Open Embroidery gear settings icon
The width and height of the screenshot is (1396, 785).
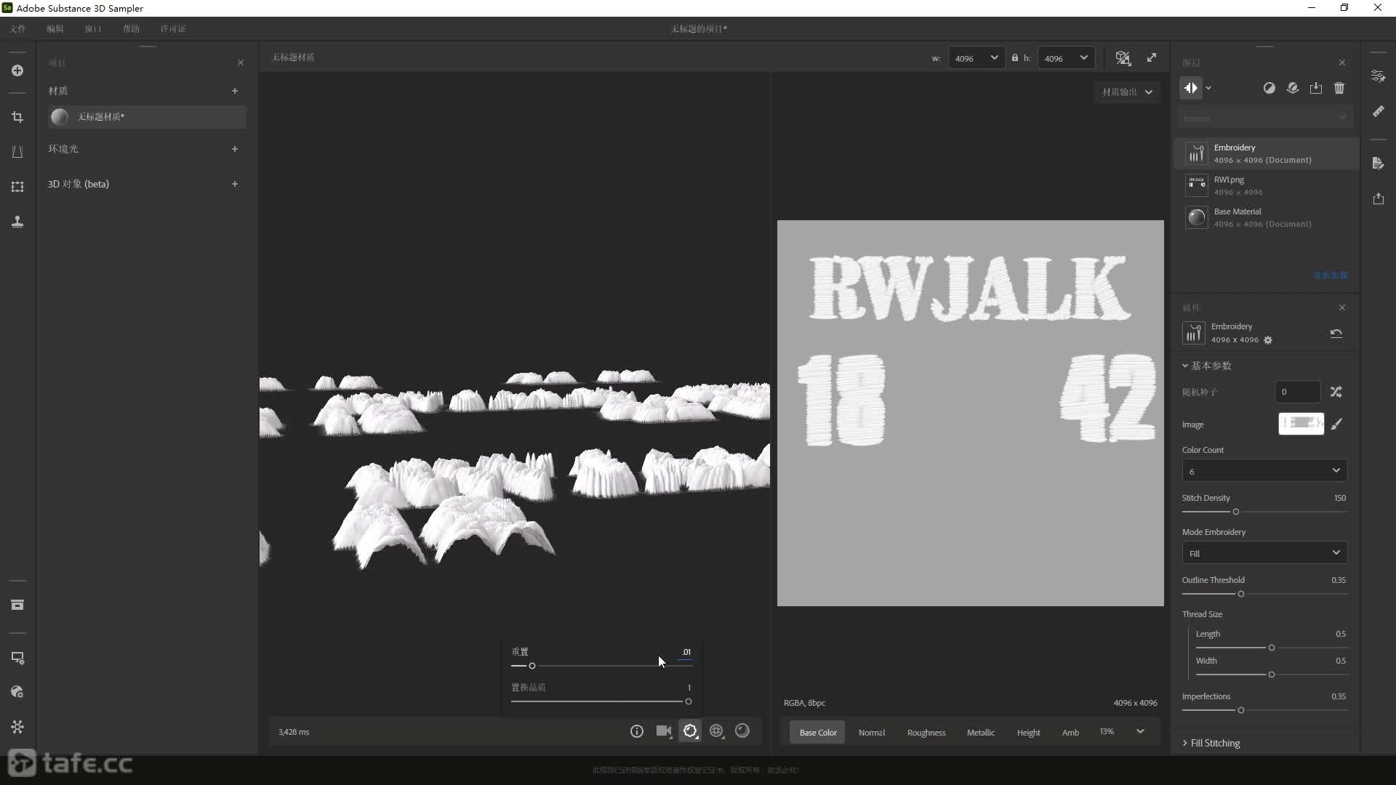click(1268, 340)
